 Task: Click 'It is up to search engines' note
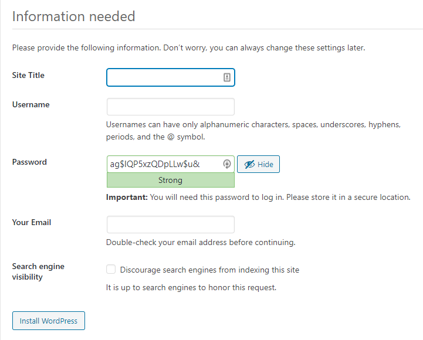(x=191, y=287)
